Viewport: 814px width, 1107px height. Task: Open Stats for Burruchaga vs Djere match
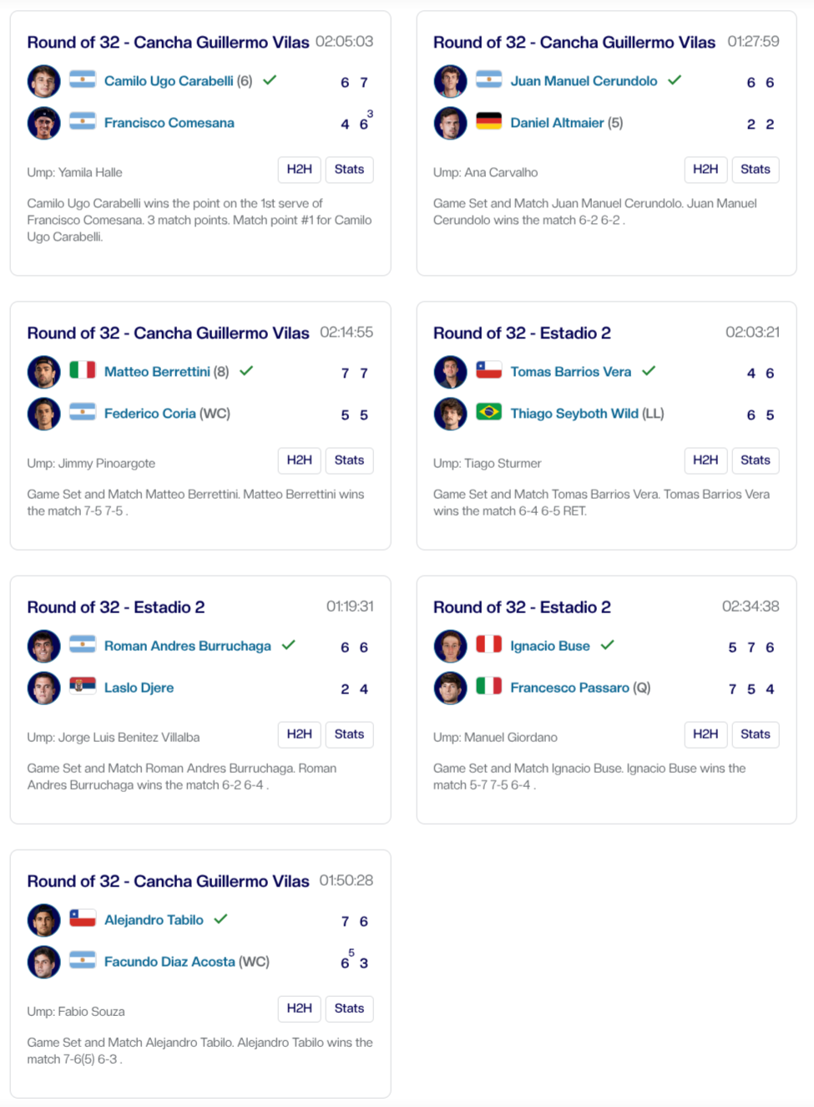click(x=349, y=734)
